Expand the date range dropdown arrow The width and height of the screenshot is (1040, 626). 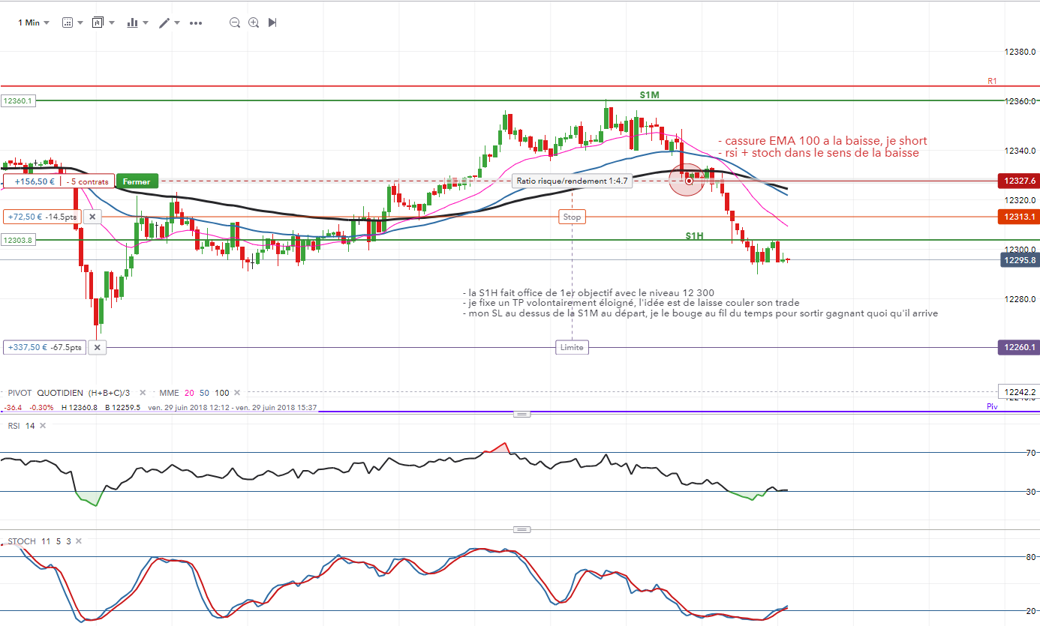[80, 22]
